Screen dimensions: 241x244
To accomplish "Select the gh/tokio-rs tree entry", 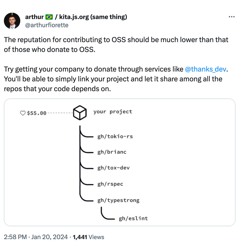I will [115, 137].
